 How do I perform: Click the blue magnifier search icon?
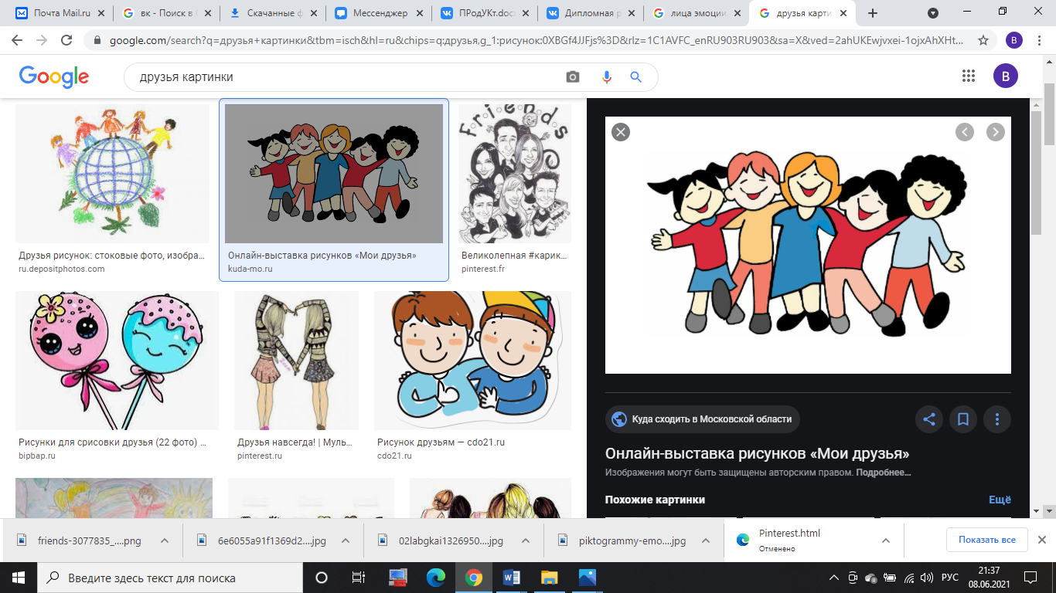[x=636, y=77]
